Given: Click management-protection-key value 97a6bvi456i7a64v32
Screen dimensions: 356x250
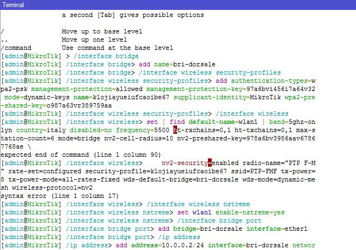Looking at the screenshot, I should [x=281, y=89].
